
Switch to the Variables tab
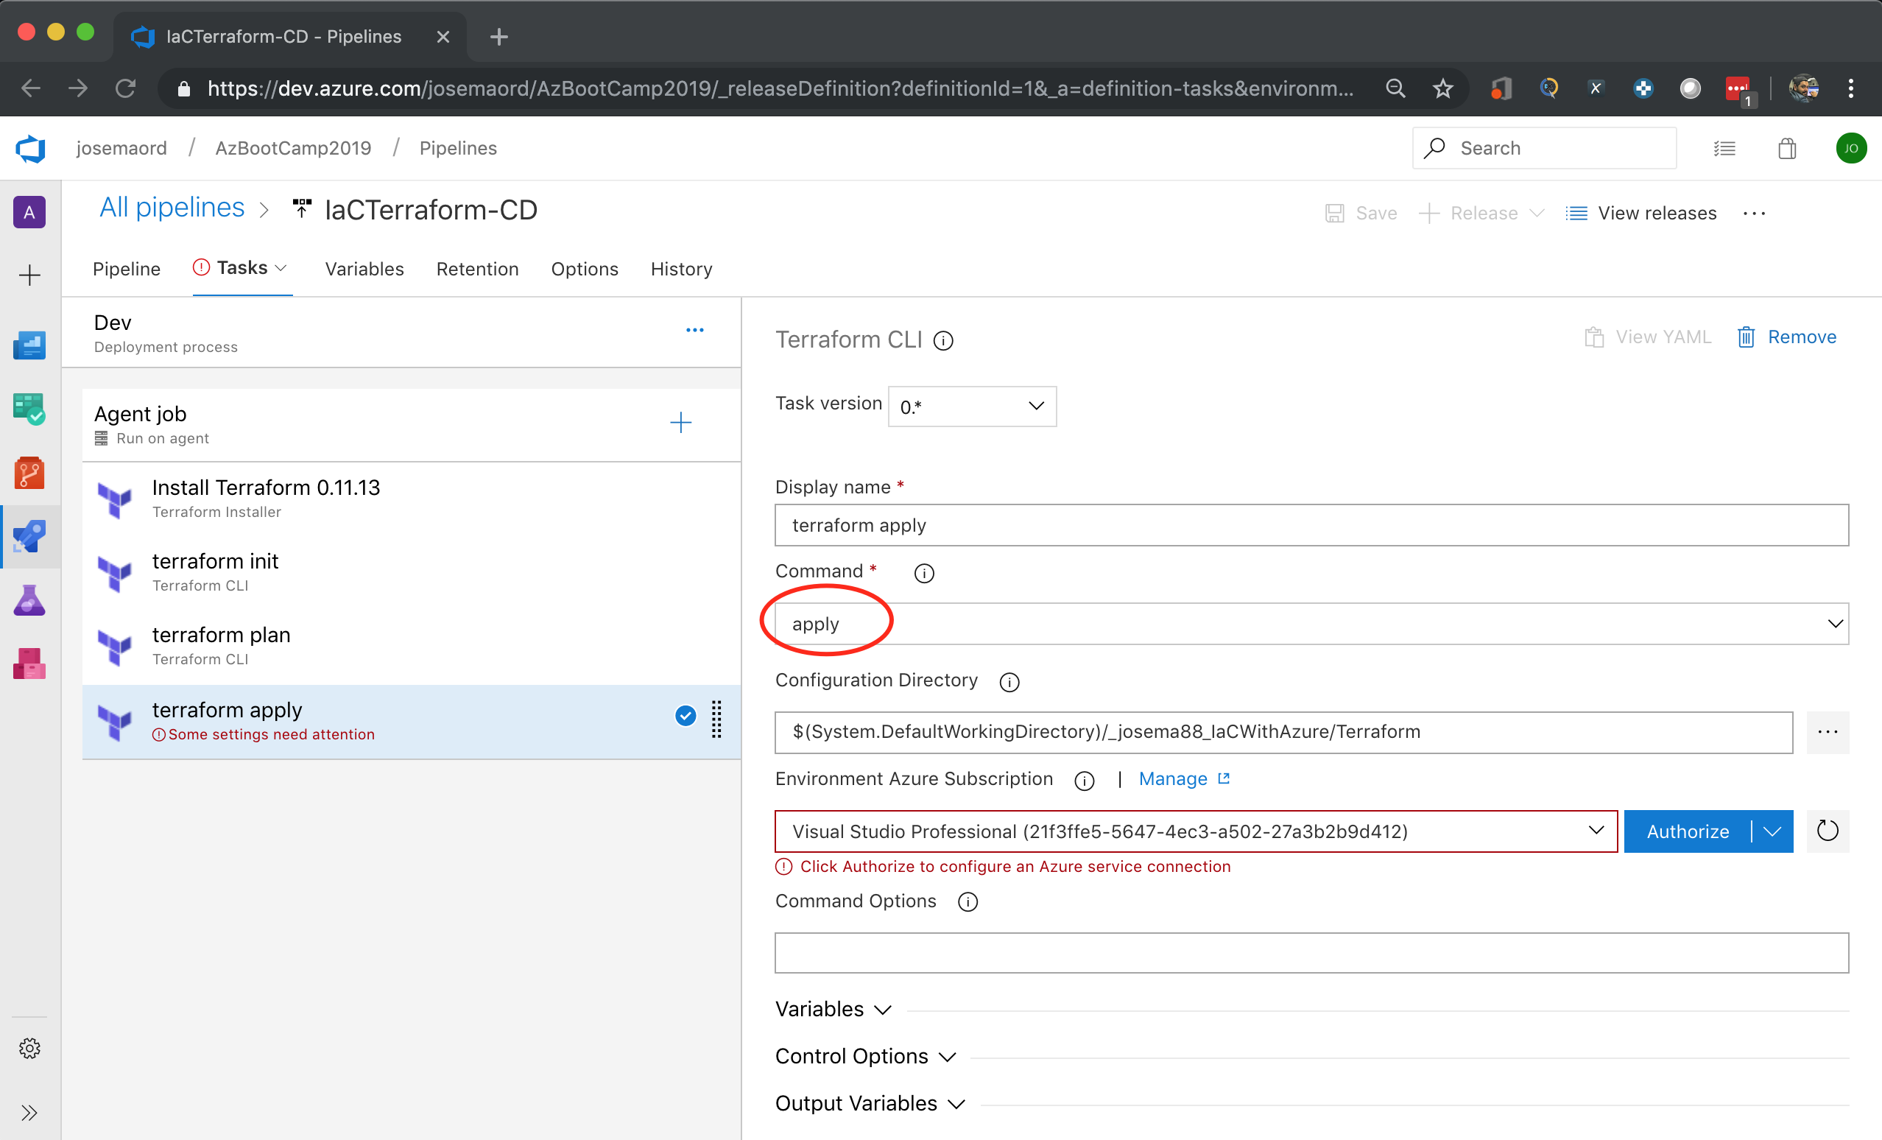[x=364, y=269]
